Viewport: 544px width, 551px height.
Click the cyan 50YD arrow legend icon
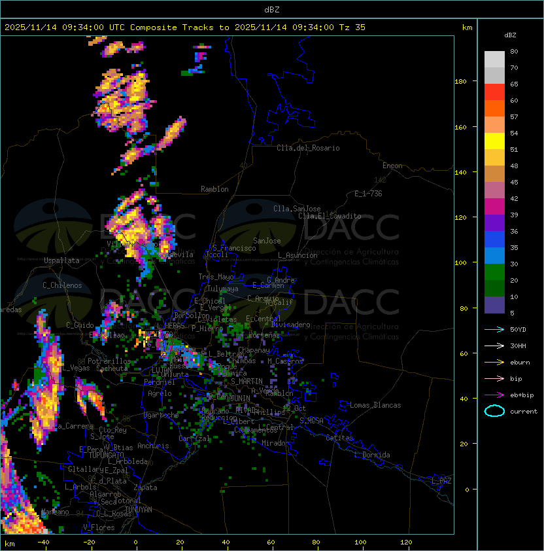click(494, 329)
